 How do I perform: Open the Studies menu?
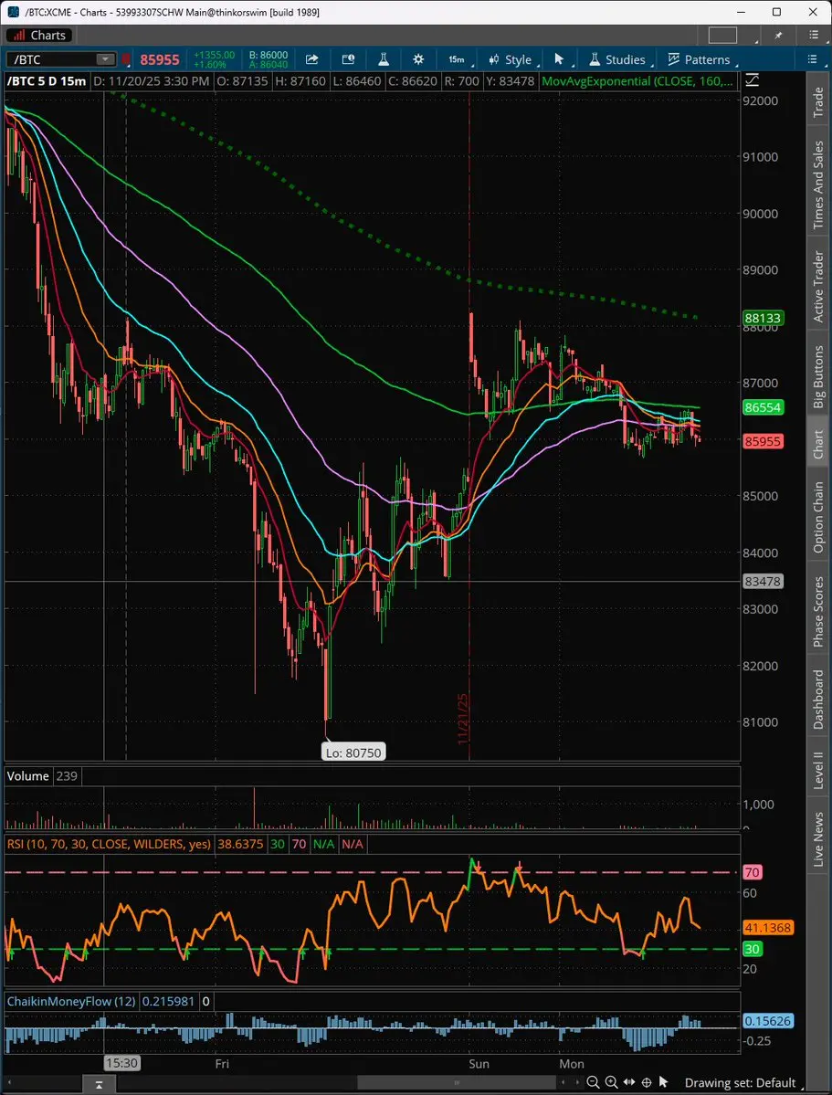[618, 59]
